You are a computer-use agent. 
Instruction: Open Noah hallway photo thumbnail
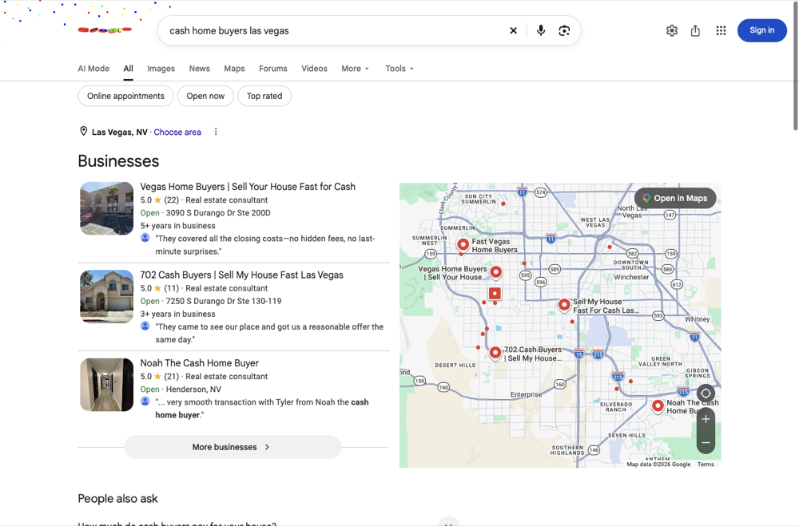106,385
